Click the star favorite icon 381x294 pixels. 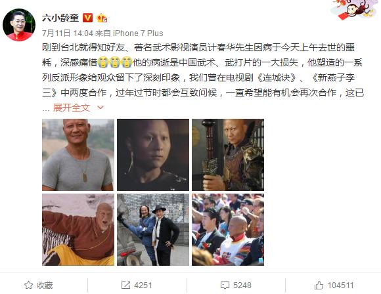(x=28, y=285)
